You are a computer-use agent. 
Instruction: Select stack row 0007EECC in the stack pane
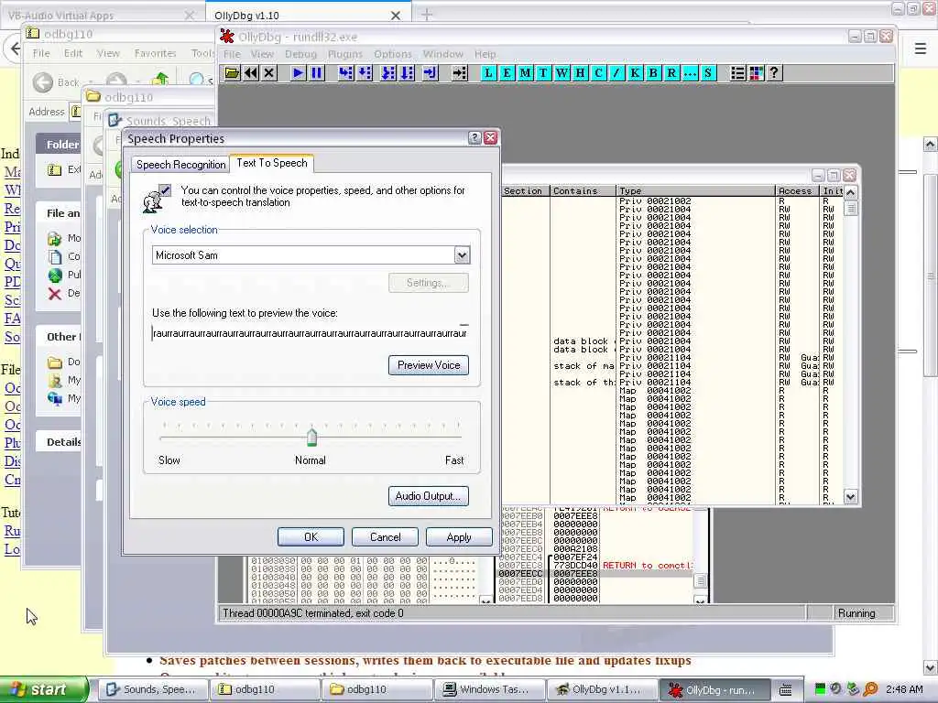click(594, 573)
